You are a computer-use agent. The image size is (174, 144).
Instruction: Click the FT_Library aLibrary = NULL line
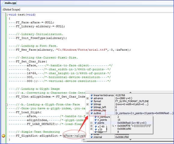click(x=40, y=26)
